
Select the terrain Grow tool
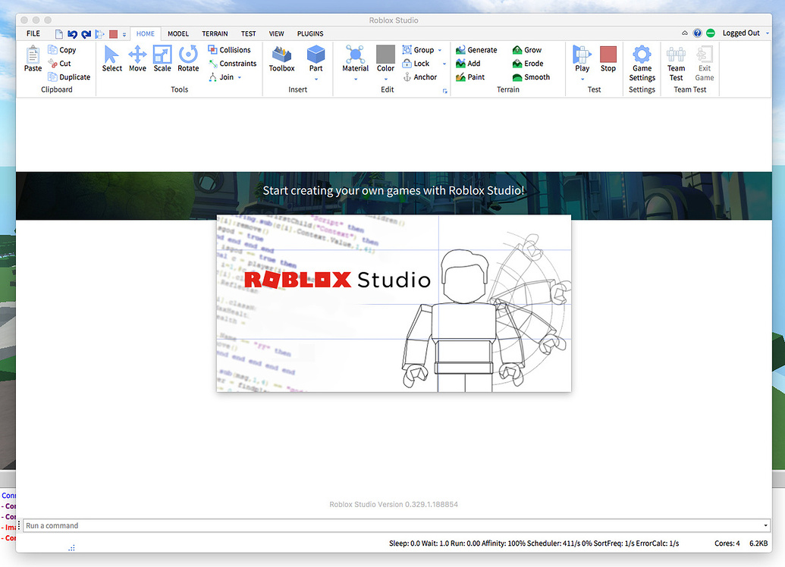coord(526,49)
